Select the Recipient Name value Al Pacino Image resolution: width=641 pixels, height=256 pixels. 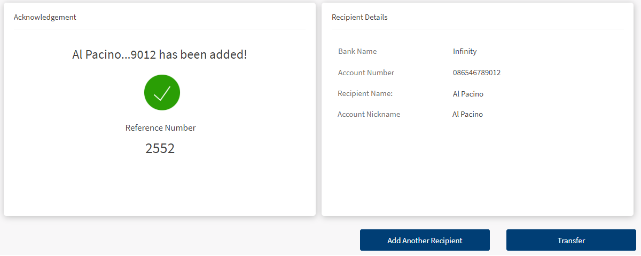tap(468, 94)
